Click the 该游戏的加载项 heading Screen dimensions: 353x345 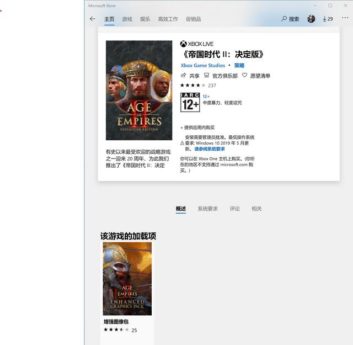coord(128,236)
